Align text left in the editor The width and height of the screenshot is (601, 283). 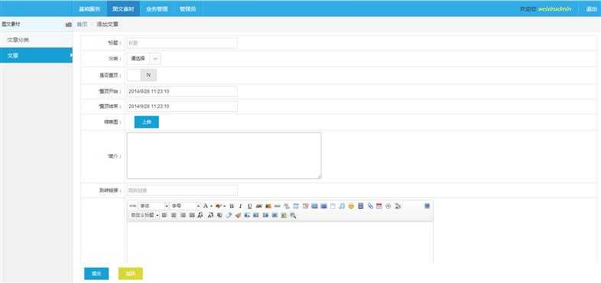tap(164, 216)
